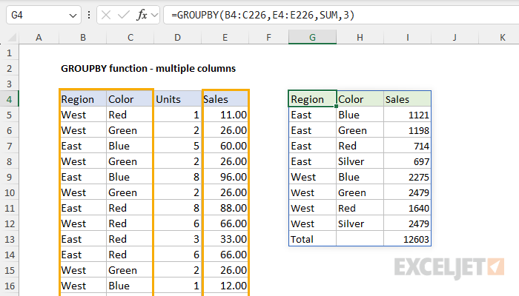
Task: Open the Insert Function fx button
Action: point(142,15)
